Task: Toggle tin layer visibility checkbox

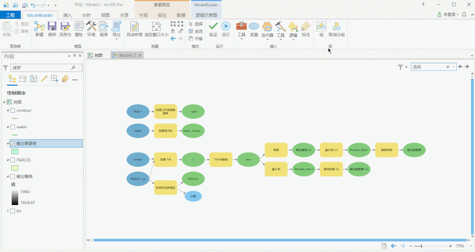Action: click(x=13, y=211)
